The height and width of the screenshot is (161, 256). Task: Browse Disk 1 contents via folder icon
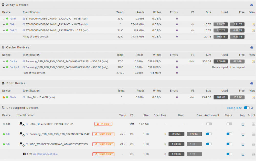point(253,24)
